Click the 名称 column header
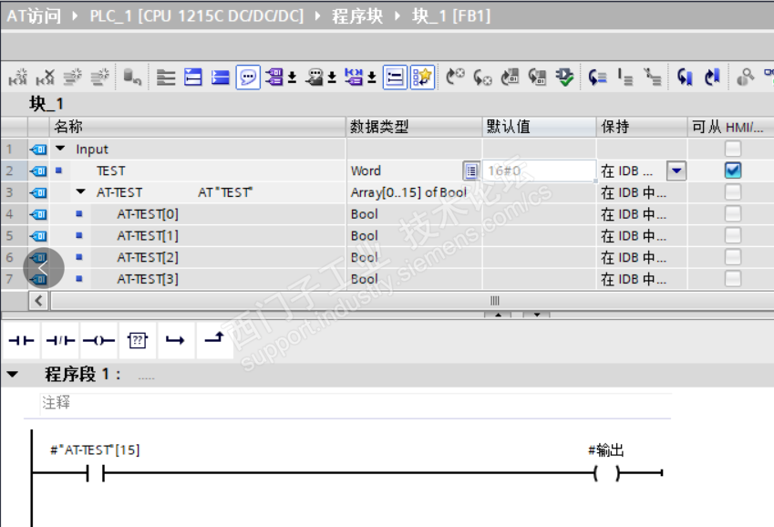Screen dimensions: 774x527 198,127
